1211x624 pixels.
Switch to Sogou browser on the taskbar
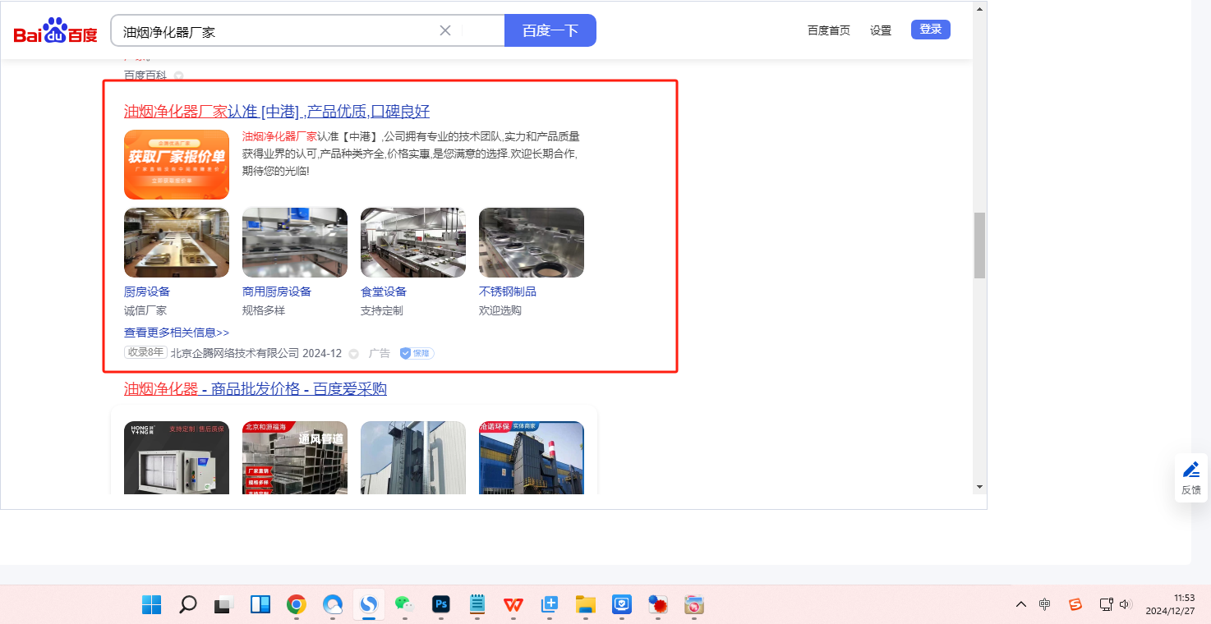[369, 605]
